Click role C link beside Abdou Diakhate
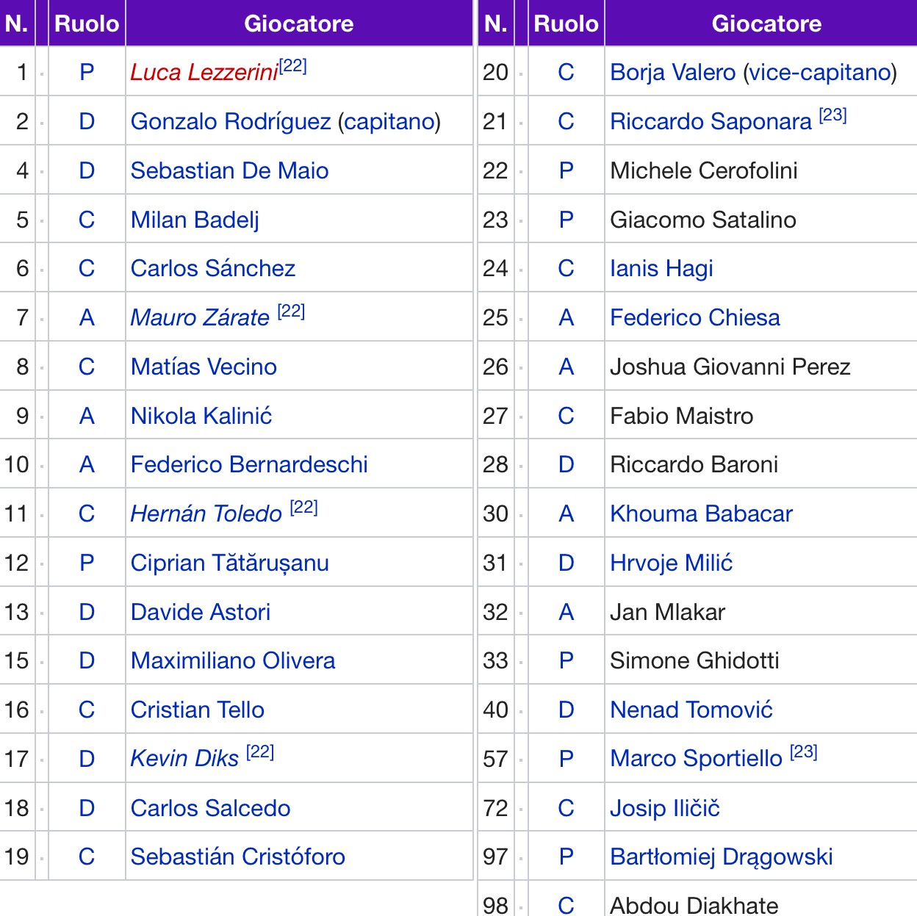Image resolution: width=917 pixels, height=916 pixels. click(566, 905)
